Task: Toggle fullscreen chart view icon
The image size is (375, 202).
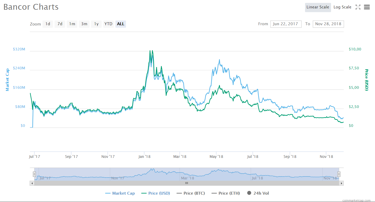Action: 358,7
